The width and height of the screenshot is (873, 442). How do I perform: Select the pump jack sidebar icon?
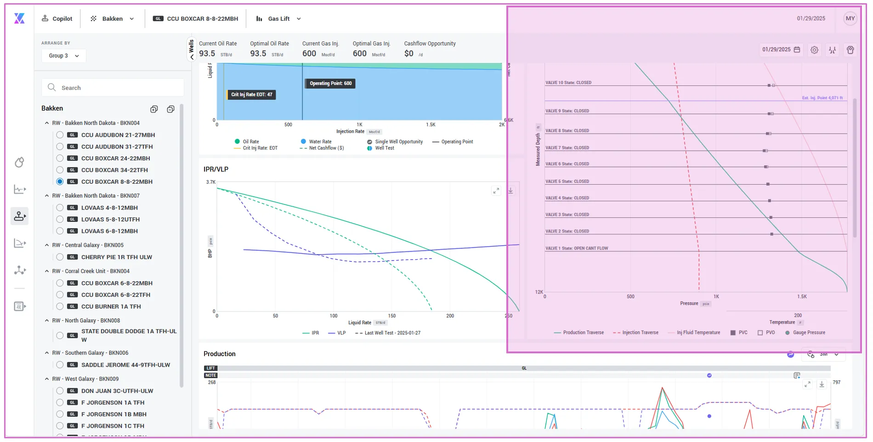point(20,216)
